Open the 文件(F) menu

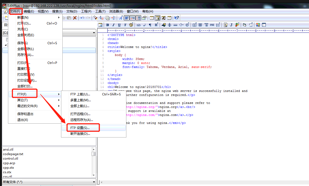point(15,11)
